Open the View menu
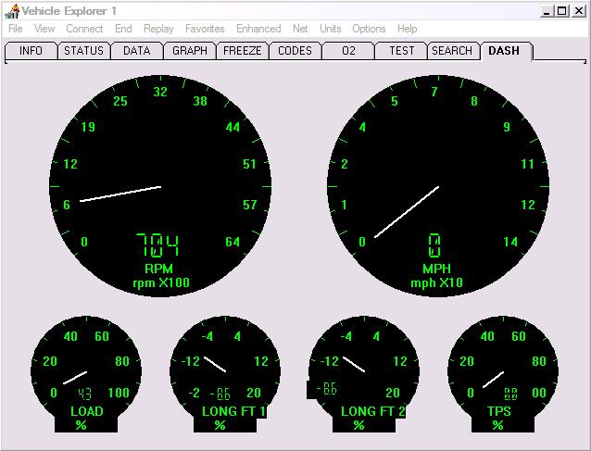The height and width of the screenshot is (451, 591). (x=44, y=29)
